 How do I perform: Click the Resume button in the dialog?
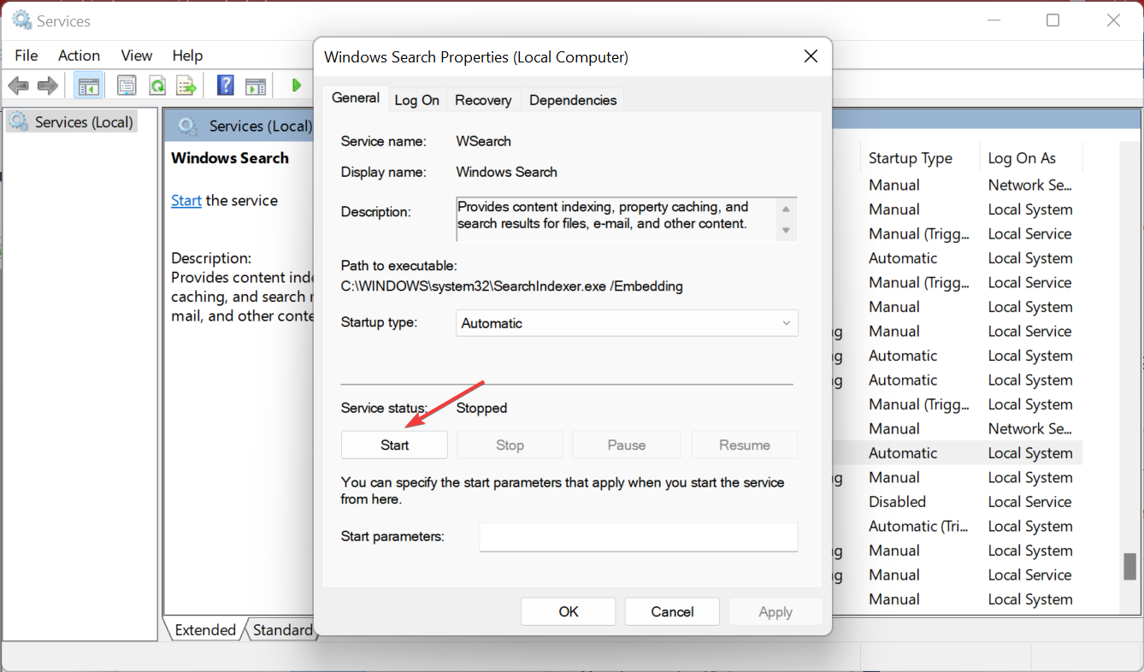point(745,445)
